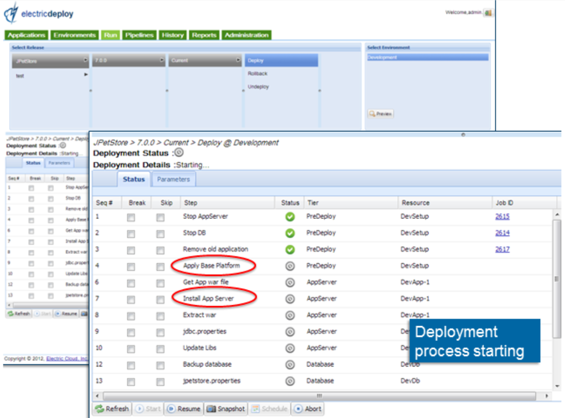Click pending status icon for jpetstore.properties

coord(290,381)
